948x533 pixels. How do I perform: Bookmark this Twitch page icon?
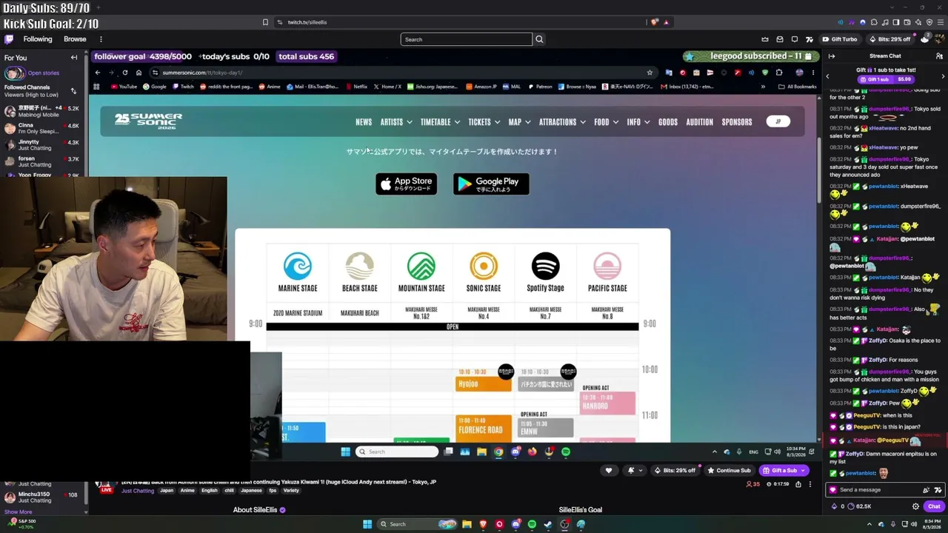(x=265, y=22)
